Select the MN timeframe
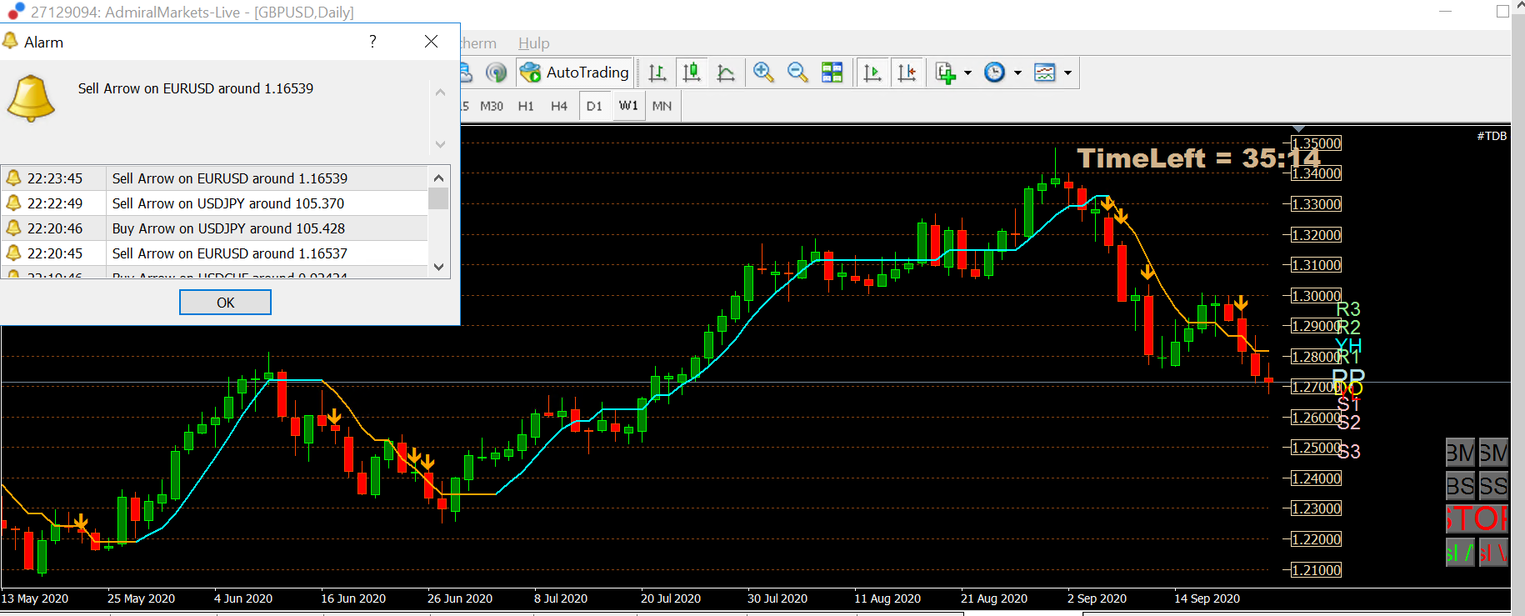 (x=662, y=106)
